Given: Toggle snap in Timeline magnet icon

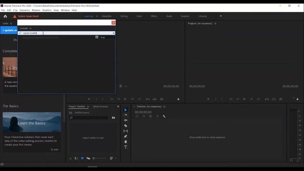Looking at the screenshot, I should (143, 116).
